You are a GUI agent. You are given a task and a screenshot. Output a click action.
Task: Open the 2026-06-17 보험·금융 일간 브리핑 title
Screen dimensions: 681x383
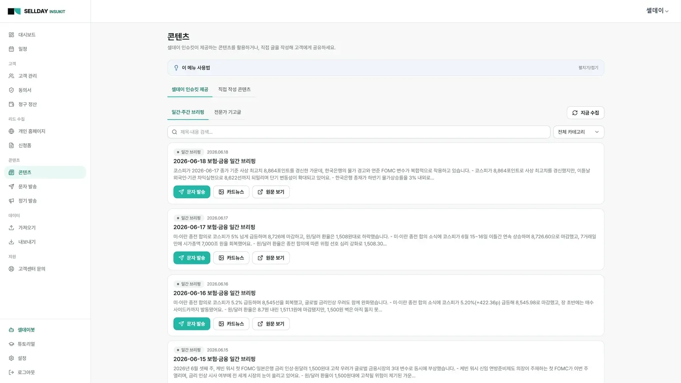click(x=215, y=227)
